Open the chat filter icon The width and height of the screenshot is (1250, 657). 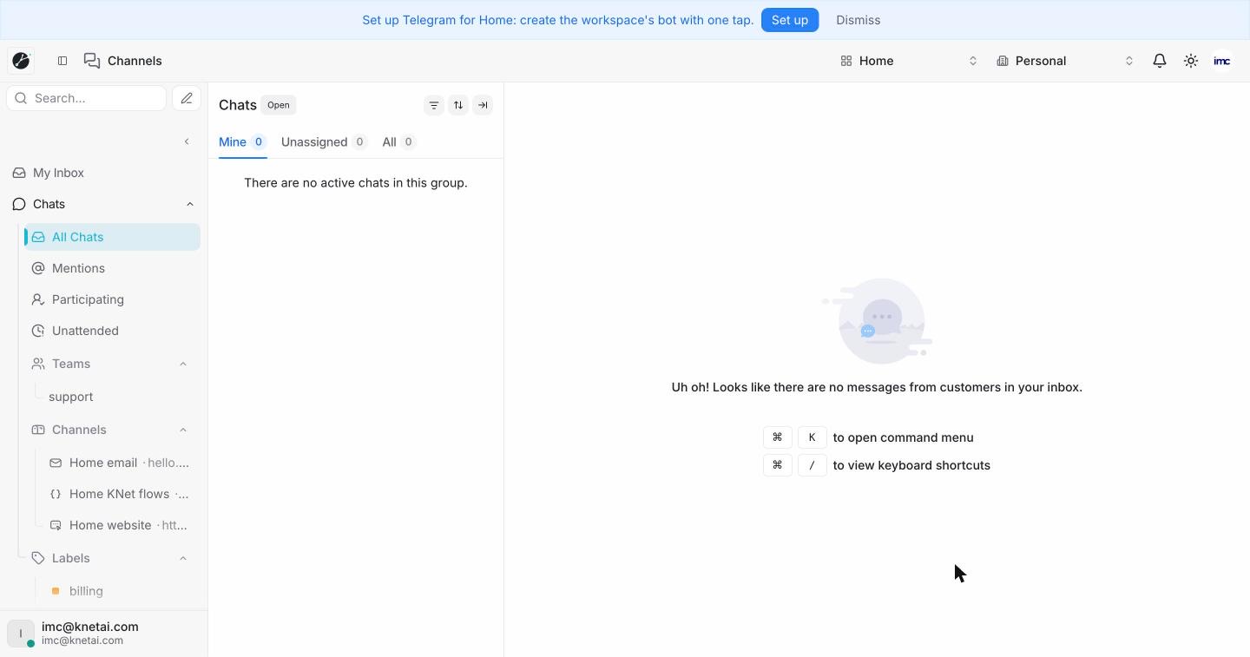(434, 105)
